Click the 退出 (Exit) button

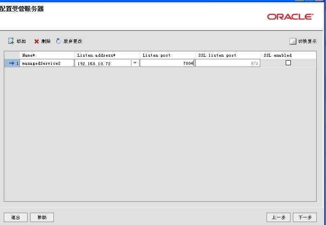point(16,217)
